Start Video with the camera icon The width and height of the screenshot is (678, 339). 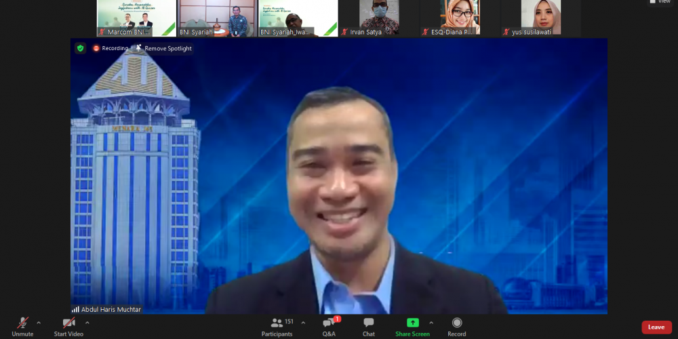coord(68,325)
